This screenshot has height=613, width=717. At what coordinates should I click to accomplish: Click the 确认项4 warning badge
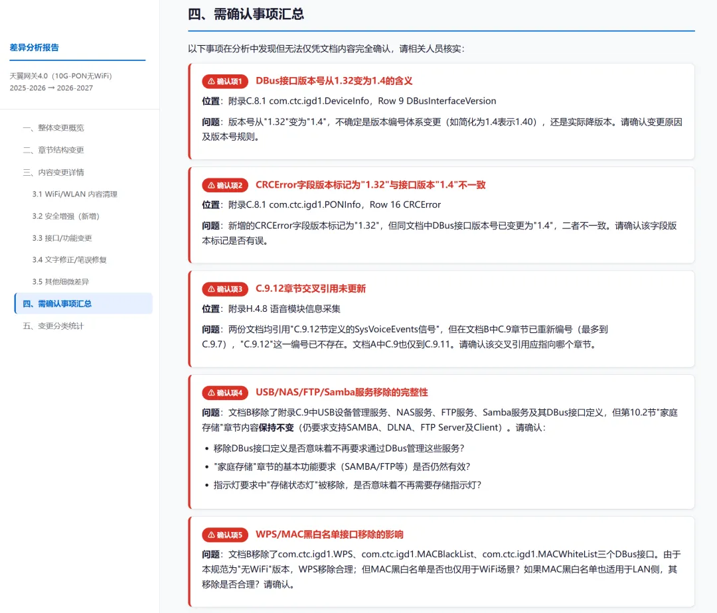(x=225, y=392)
